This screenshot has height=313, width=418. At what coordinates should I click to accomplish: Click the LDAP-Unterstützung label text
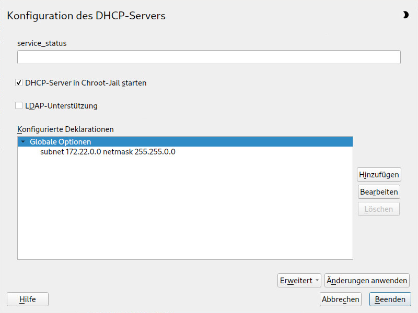61,106
